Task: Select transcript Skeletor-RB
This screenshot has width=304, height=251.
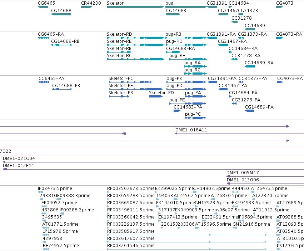Action: (119, 49)
